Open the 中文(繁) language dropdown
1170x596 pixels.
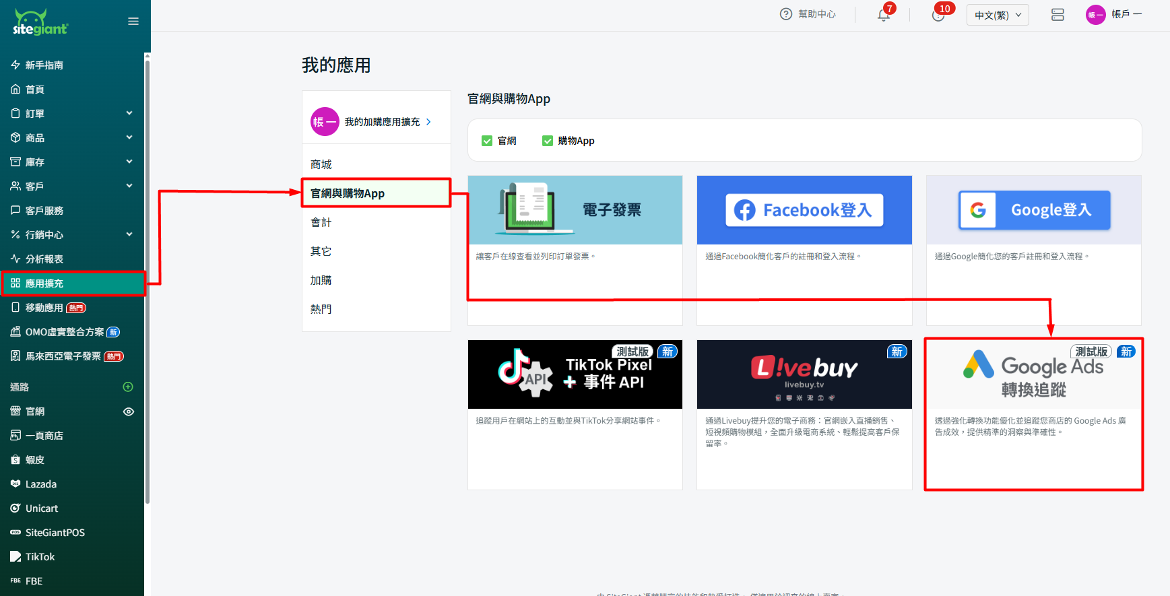[x=998, y=15]
